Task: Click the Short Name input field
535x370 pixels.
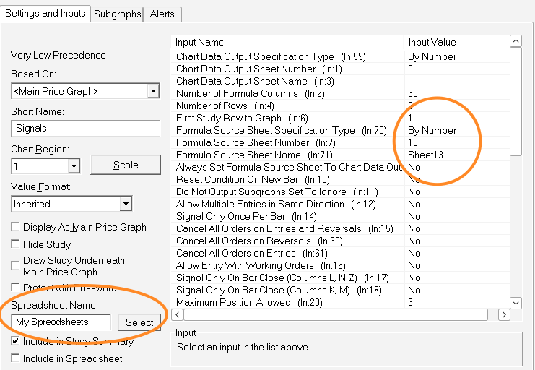Action: pos(85,129)
